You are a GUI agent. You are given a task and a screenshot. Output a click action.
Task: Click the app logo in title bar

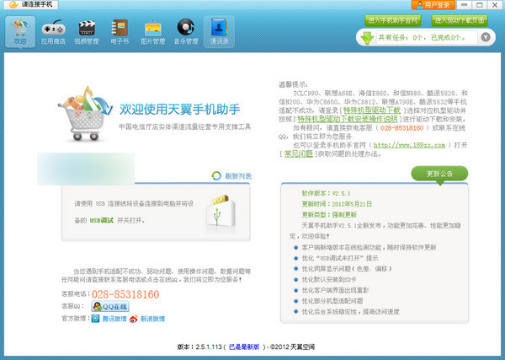pyautogui.click(x=13, y=4)
